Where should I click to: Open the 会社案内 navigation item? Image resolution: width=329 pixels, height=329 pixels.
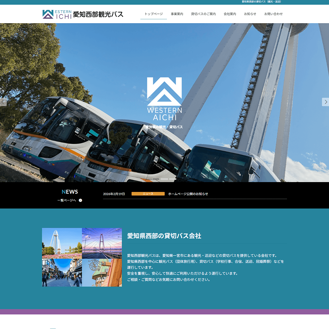(x=230, y=14)
